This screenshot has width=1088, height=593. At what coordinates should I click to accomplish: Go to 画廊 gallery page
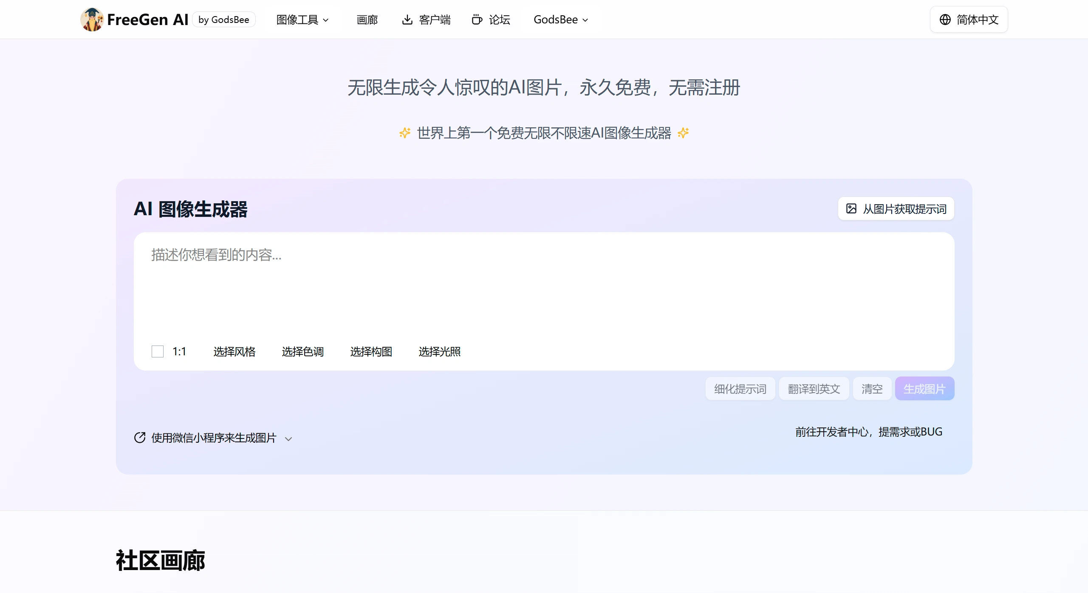pos(367,20)
